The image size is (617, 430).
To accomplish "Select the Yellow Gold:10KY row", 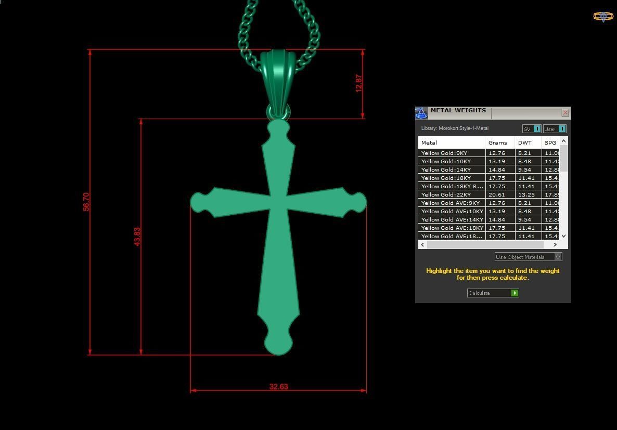I will pos(489,161).
